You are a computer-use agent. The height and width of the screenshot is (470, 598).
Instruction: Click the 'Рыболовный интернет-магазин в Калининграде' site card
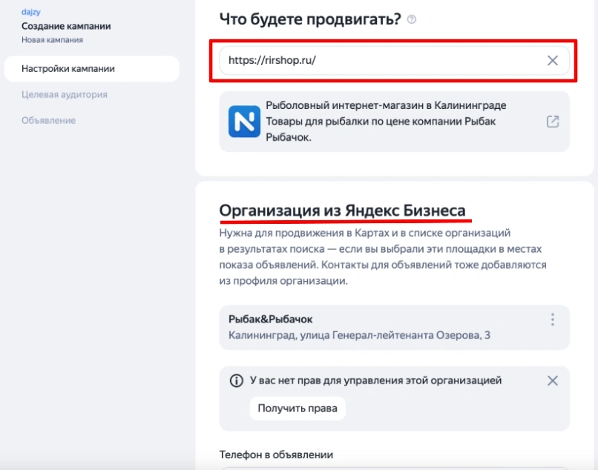pyautogui.click(x=395, y=122)
